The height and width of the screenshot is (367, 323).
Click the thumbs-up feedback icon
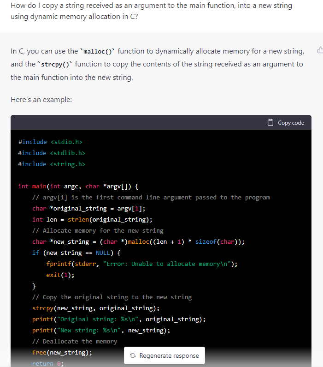click(320, 50)
